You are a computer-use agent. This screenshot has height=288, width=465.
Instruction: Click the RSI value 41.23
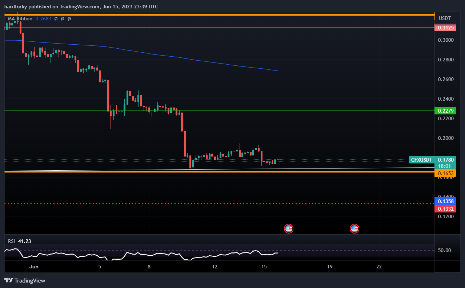coord(24,241)
